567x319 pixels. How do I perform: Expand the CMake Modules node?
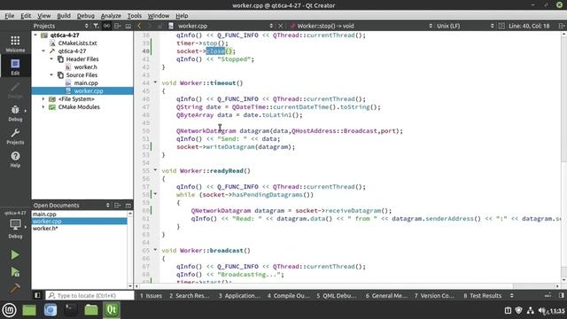point(43,106)
